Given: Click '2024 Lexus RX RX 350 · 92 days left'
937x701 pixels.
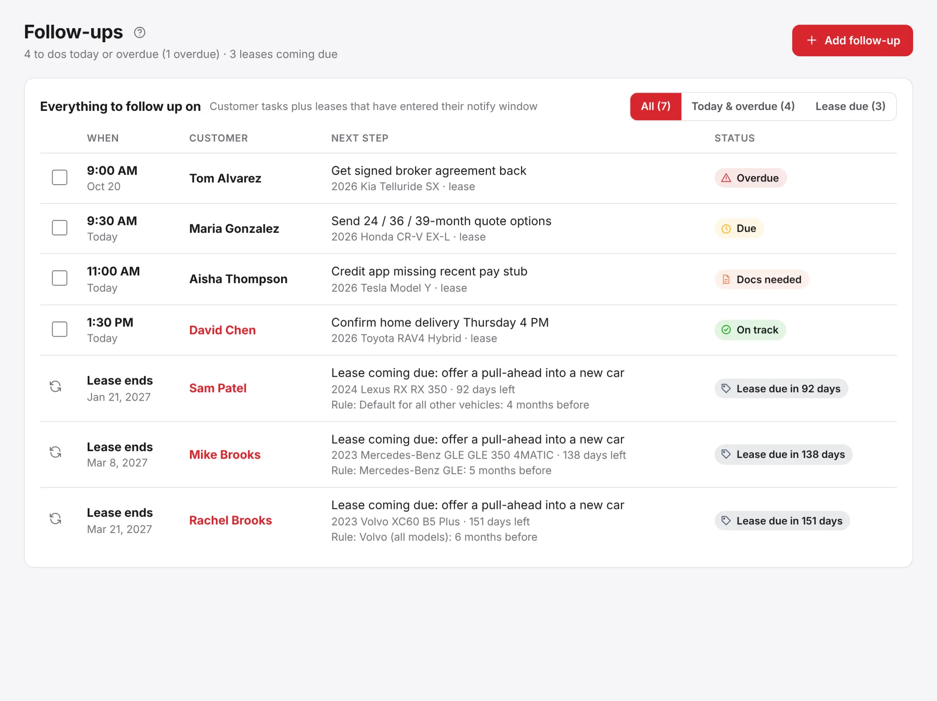Looking at the screenshot, I should [x=423, y=389].
